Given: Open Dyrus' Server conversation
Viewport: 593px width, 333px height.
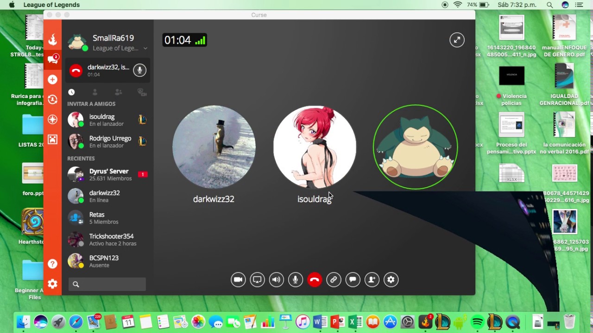Looking at the screenshot, I should pyautogui.click(x=107, y=174).
